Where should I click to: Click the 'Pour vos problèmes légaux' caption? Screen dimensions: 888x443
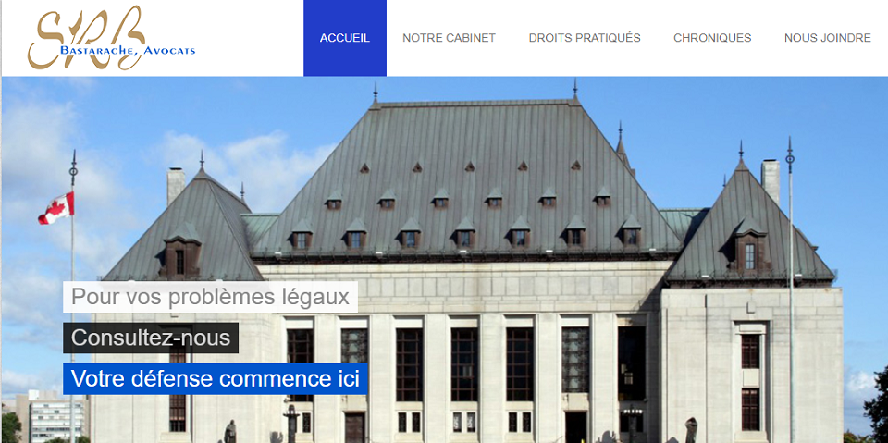click(210, 297)
